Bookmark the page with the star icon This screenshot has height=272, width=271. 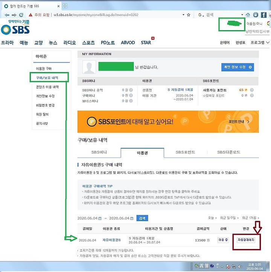coord(189,15)
